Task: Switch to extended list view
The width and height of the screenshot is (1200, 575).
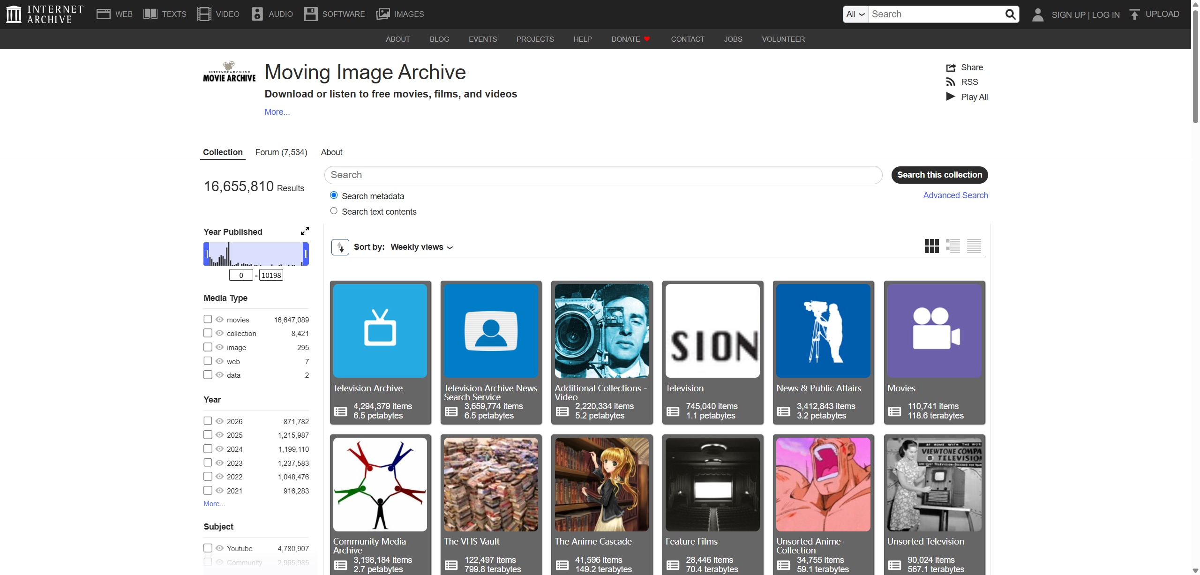Action: tap(953, 246)
